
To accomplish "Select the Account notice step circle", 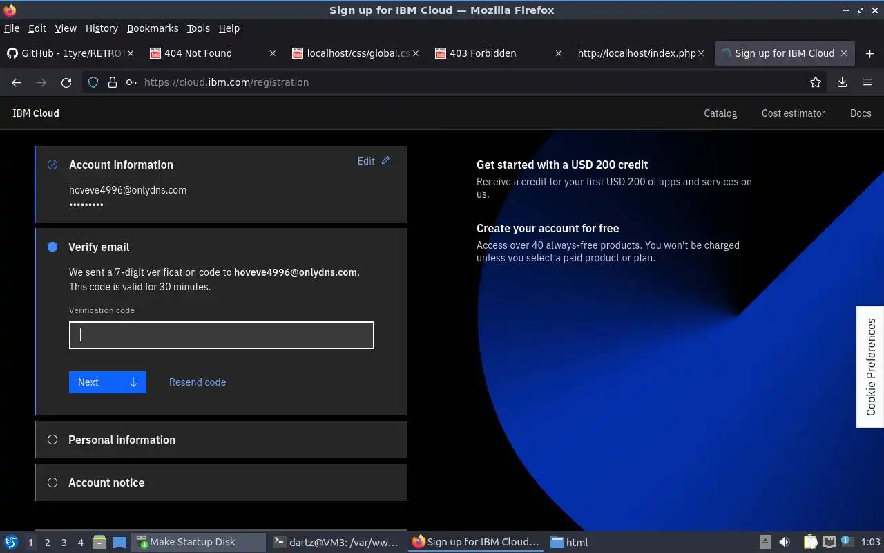I will 52,482.
